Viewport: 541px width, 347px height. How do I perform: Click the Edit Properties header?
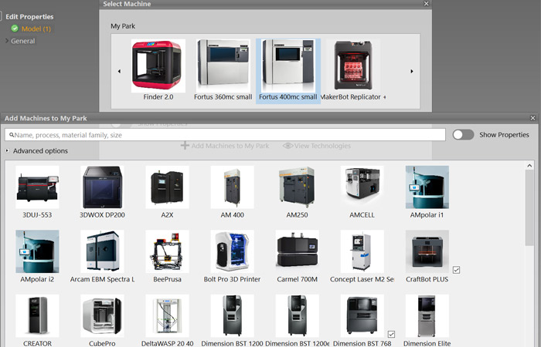[29, 16]
